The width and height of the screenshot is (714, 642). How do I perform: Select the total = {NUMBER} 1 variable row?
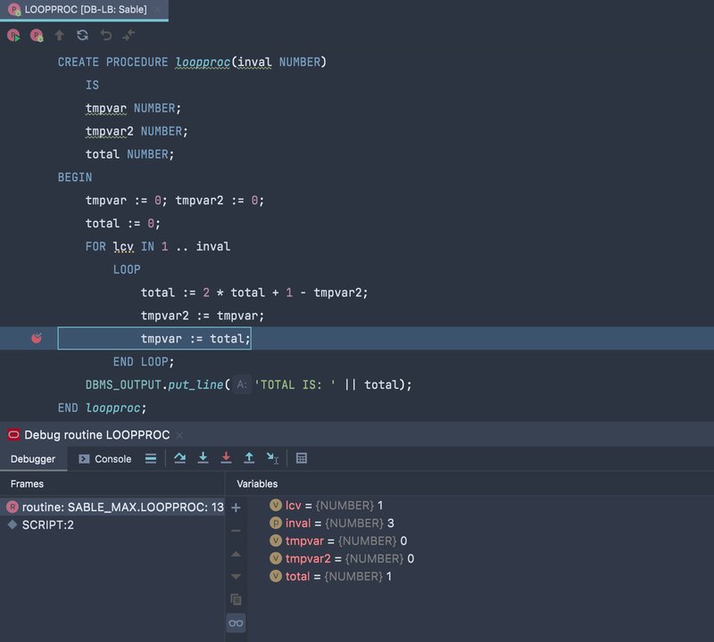[x=330, y=576]
